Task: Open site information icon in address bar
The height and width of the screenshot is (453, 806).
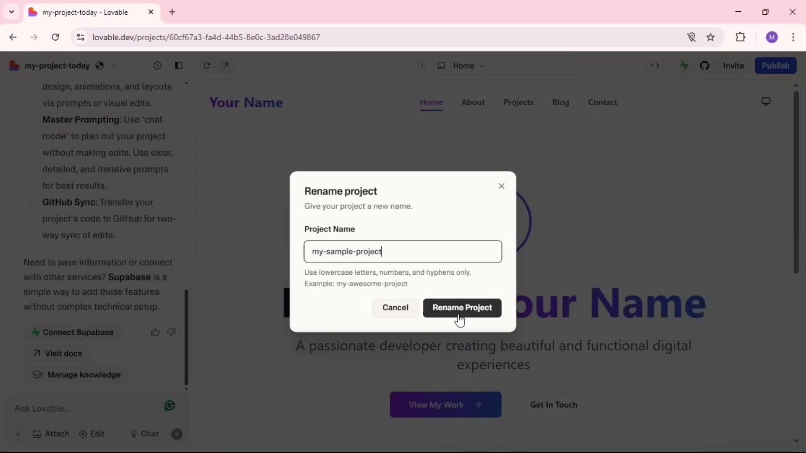Action: pos(80,37)
